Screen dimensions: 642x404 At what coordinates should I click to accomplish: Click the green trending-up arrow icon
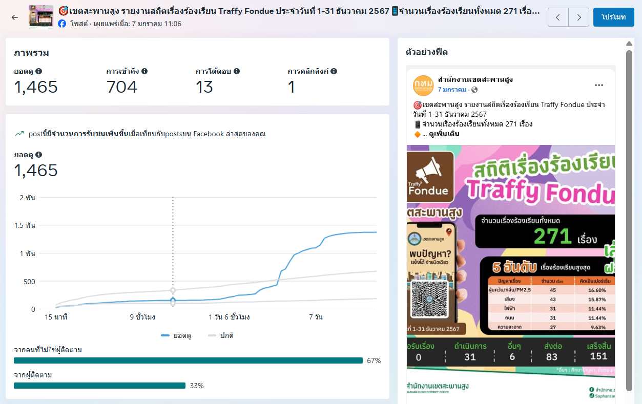[x=19, y=134]
